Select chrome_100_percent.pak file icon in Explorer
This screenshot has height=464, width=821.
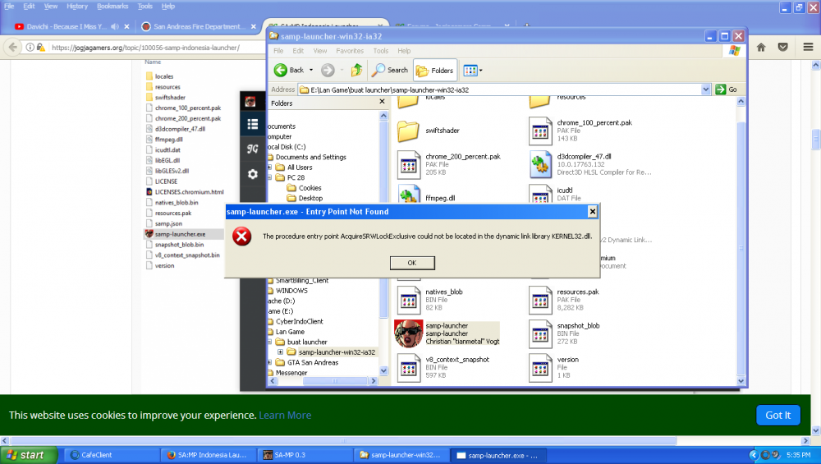coord(540,131)
